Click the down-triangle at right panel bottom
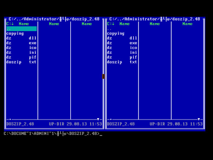Viewport: 213px width, 160px height. click(199, 119)
